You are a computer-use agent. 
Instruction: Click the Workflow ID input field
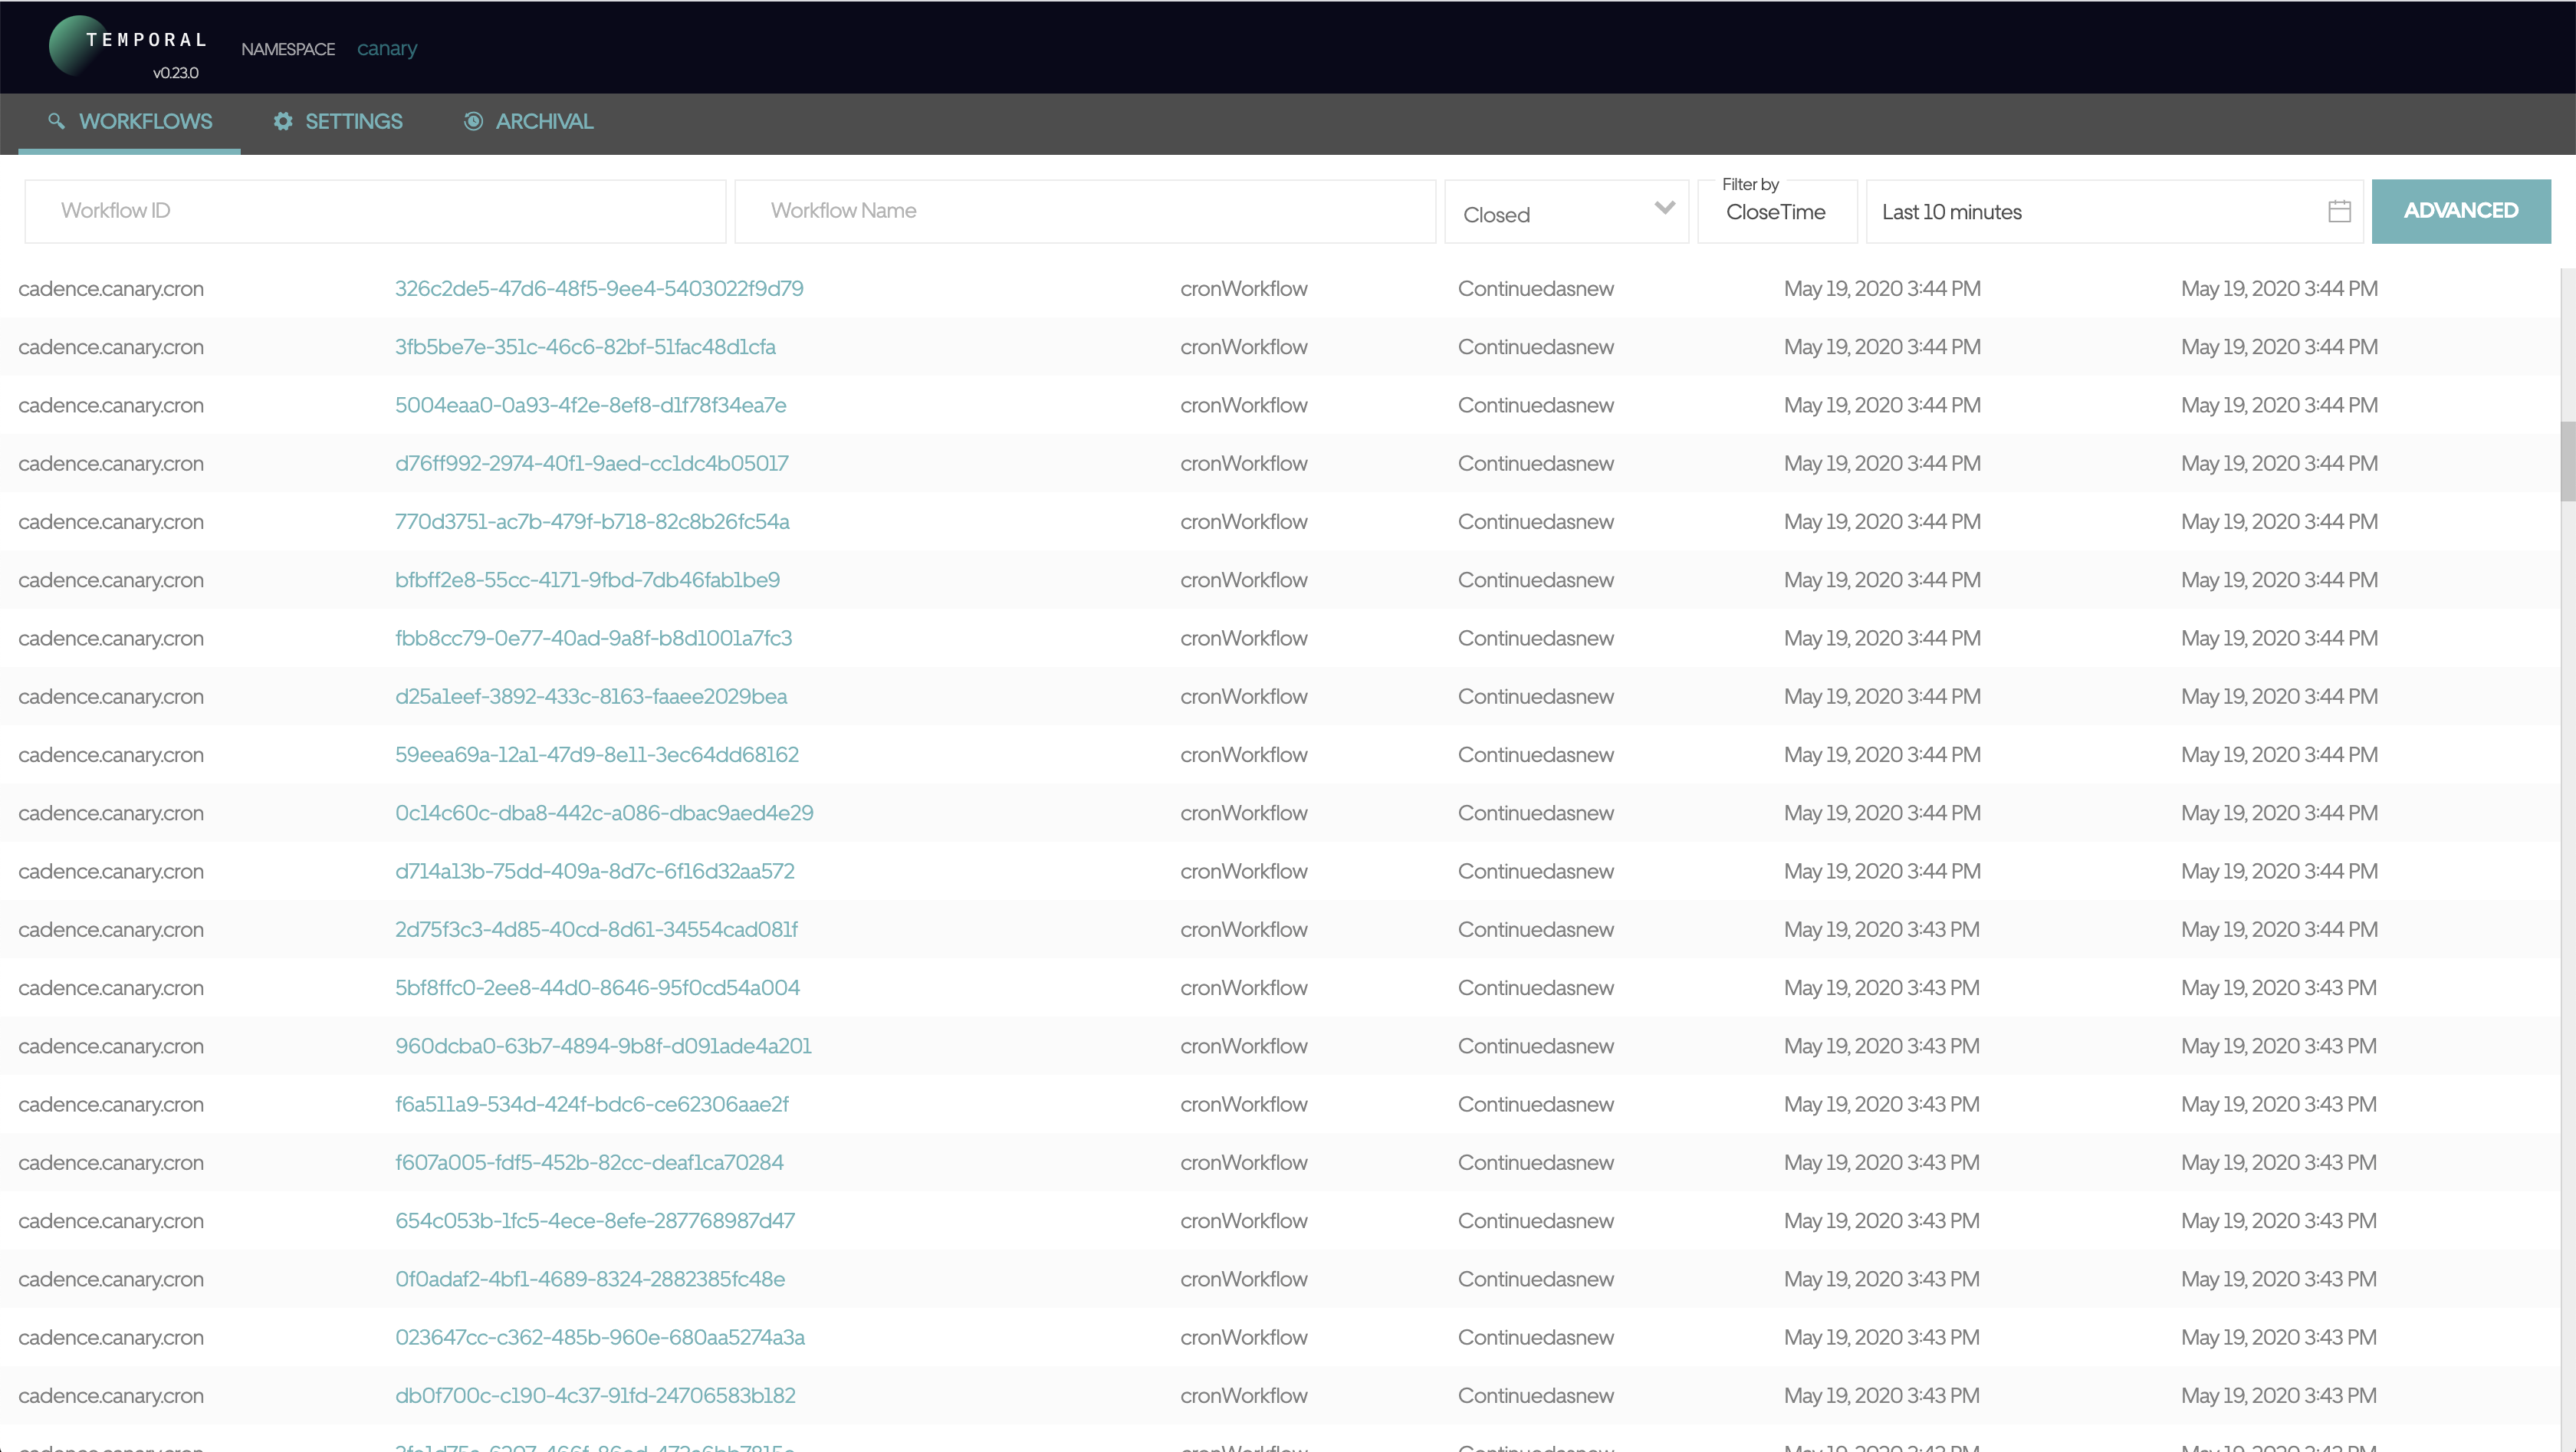(375, 210)
